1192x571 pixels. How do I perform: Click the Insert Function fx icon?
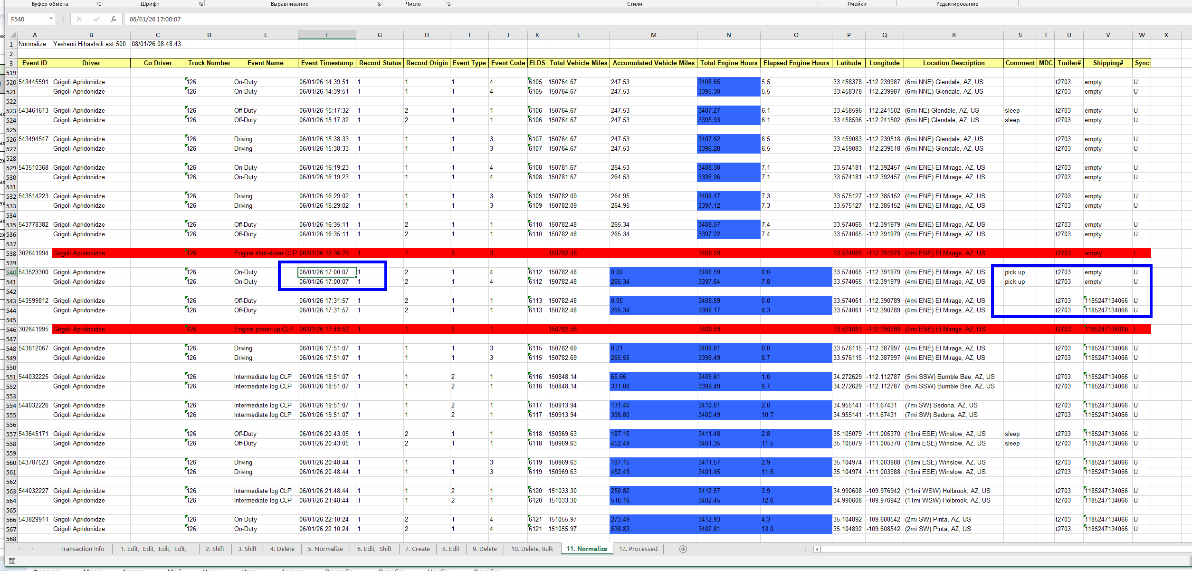(x=113, y=19)
